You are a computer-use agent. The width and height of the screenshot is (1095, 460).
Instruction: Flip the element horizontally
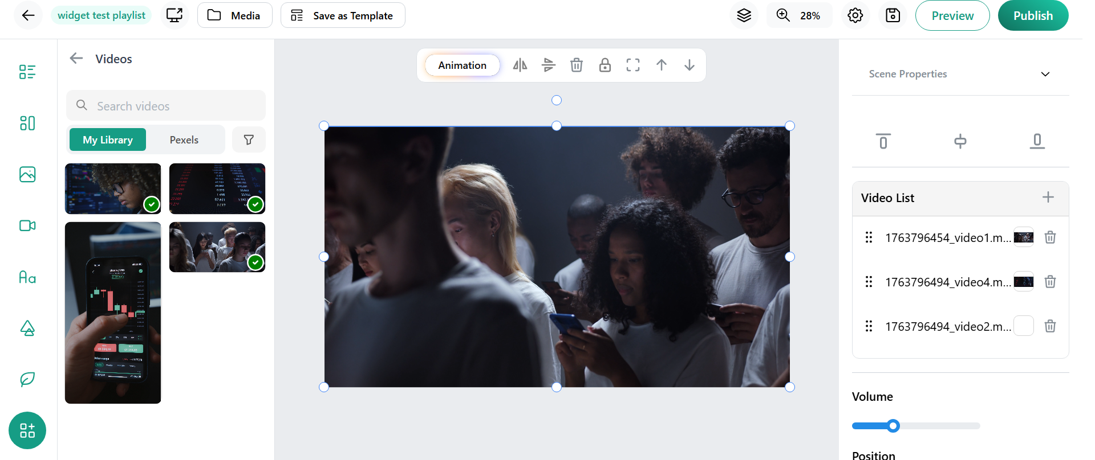[x=520, y=65]
